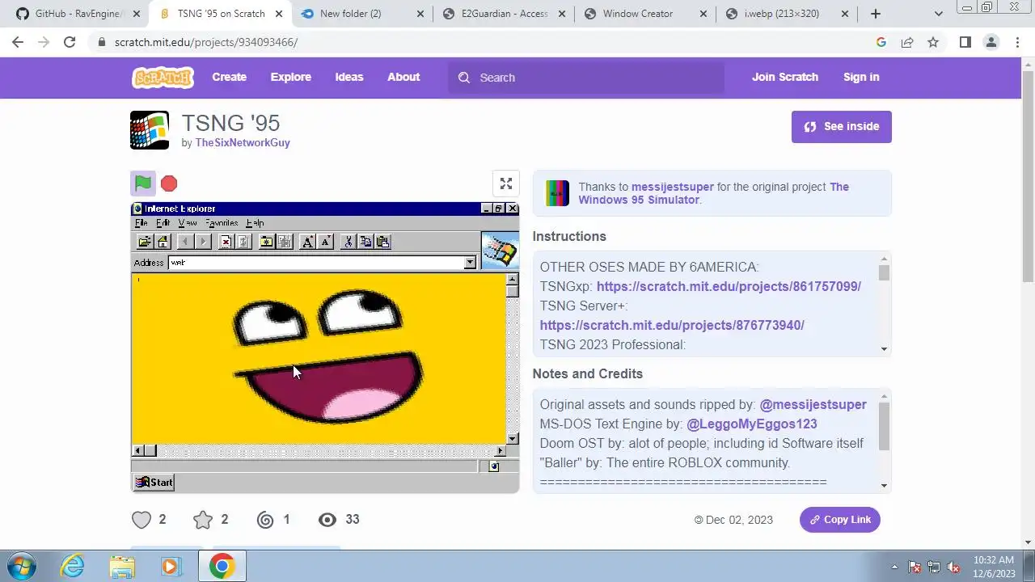Click the Back arrow in Internet Explorer toolbar
The width and height of the screenshot is (1035, 582).
(x=184, y=242)
